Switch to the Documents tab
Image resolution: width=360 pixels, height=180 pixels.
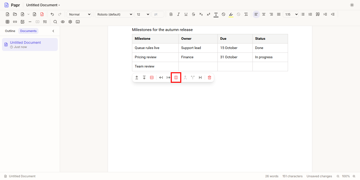point(28,31)
